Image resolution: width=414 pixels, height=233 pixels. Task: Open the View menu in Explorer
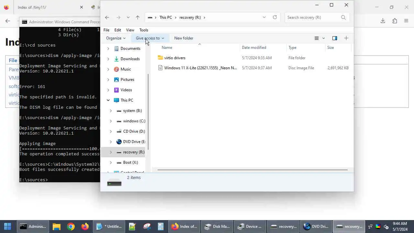point(130,30)
